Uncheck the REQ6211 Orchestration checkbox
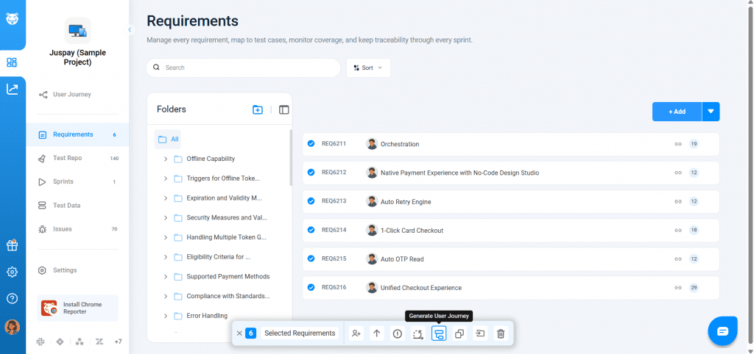Image resolution: width=754 pixels, height=354 pixels. tap(311, 144)
